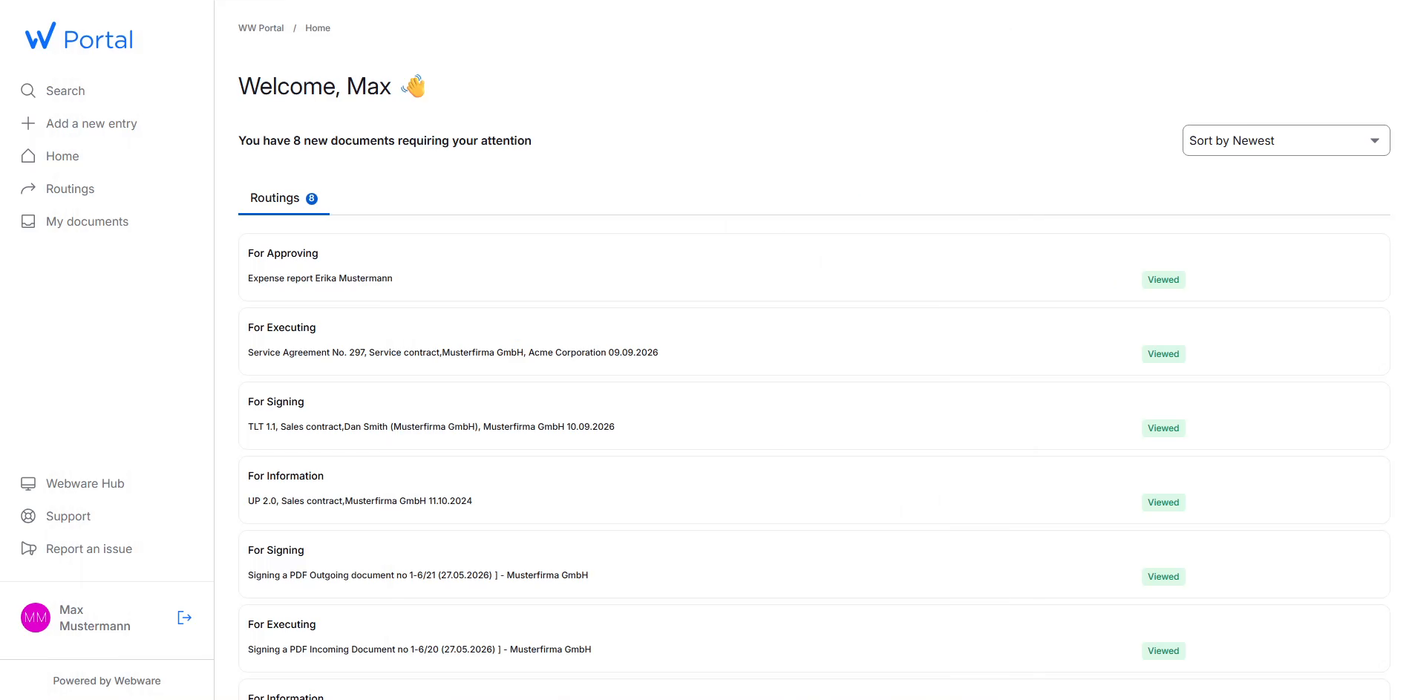Image resolution: width=1412 pixels, height=700 pixels.
Task: Open the Search menu item label
Action: (x=65, y=91)
